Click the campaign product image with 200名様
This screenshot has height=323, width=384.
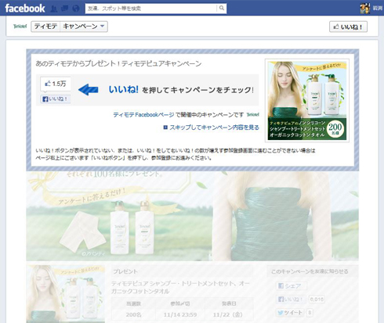coord(307,101)
